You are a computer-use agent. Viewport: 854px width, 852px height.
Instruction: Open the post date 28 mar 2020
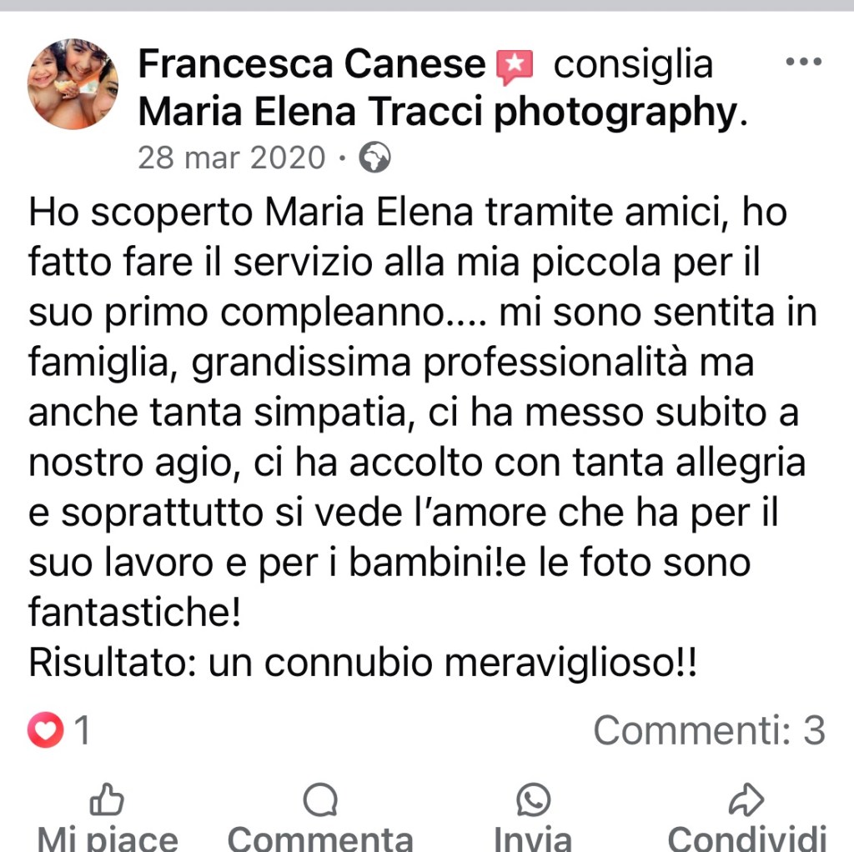pos(232,158)
